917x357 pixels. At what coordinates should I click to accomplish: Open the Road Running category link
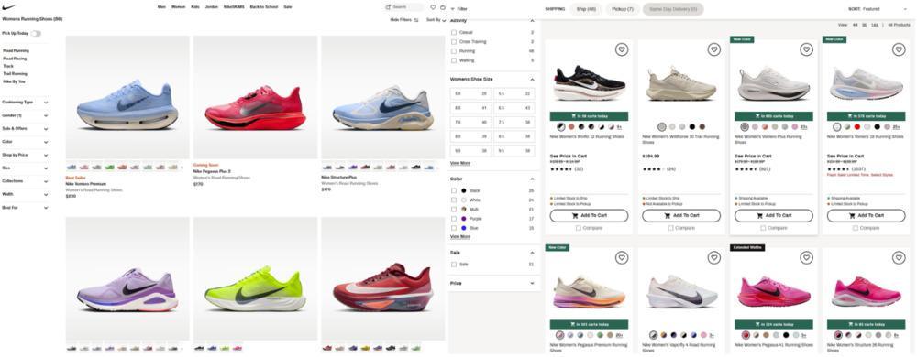pyautogui.click(x=16, y=50)
